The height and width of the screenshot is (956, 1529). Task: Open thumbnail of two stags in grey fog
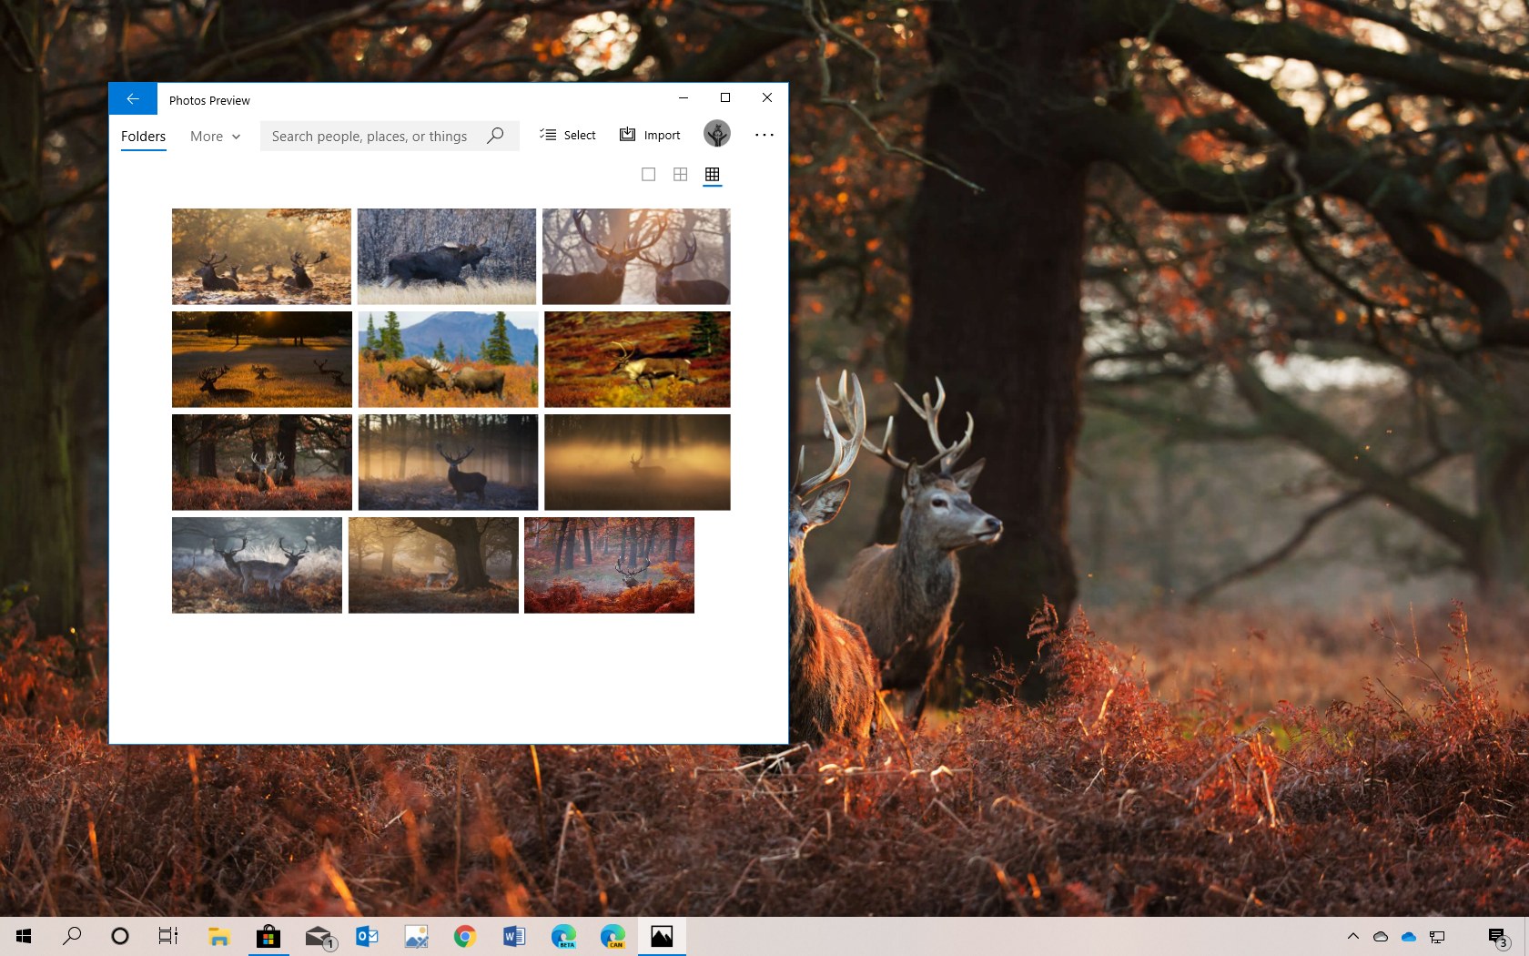tap(636, 257)
